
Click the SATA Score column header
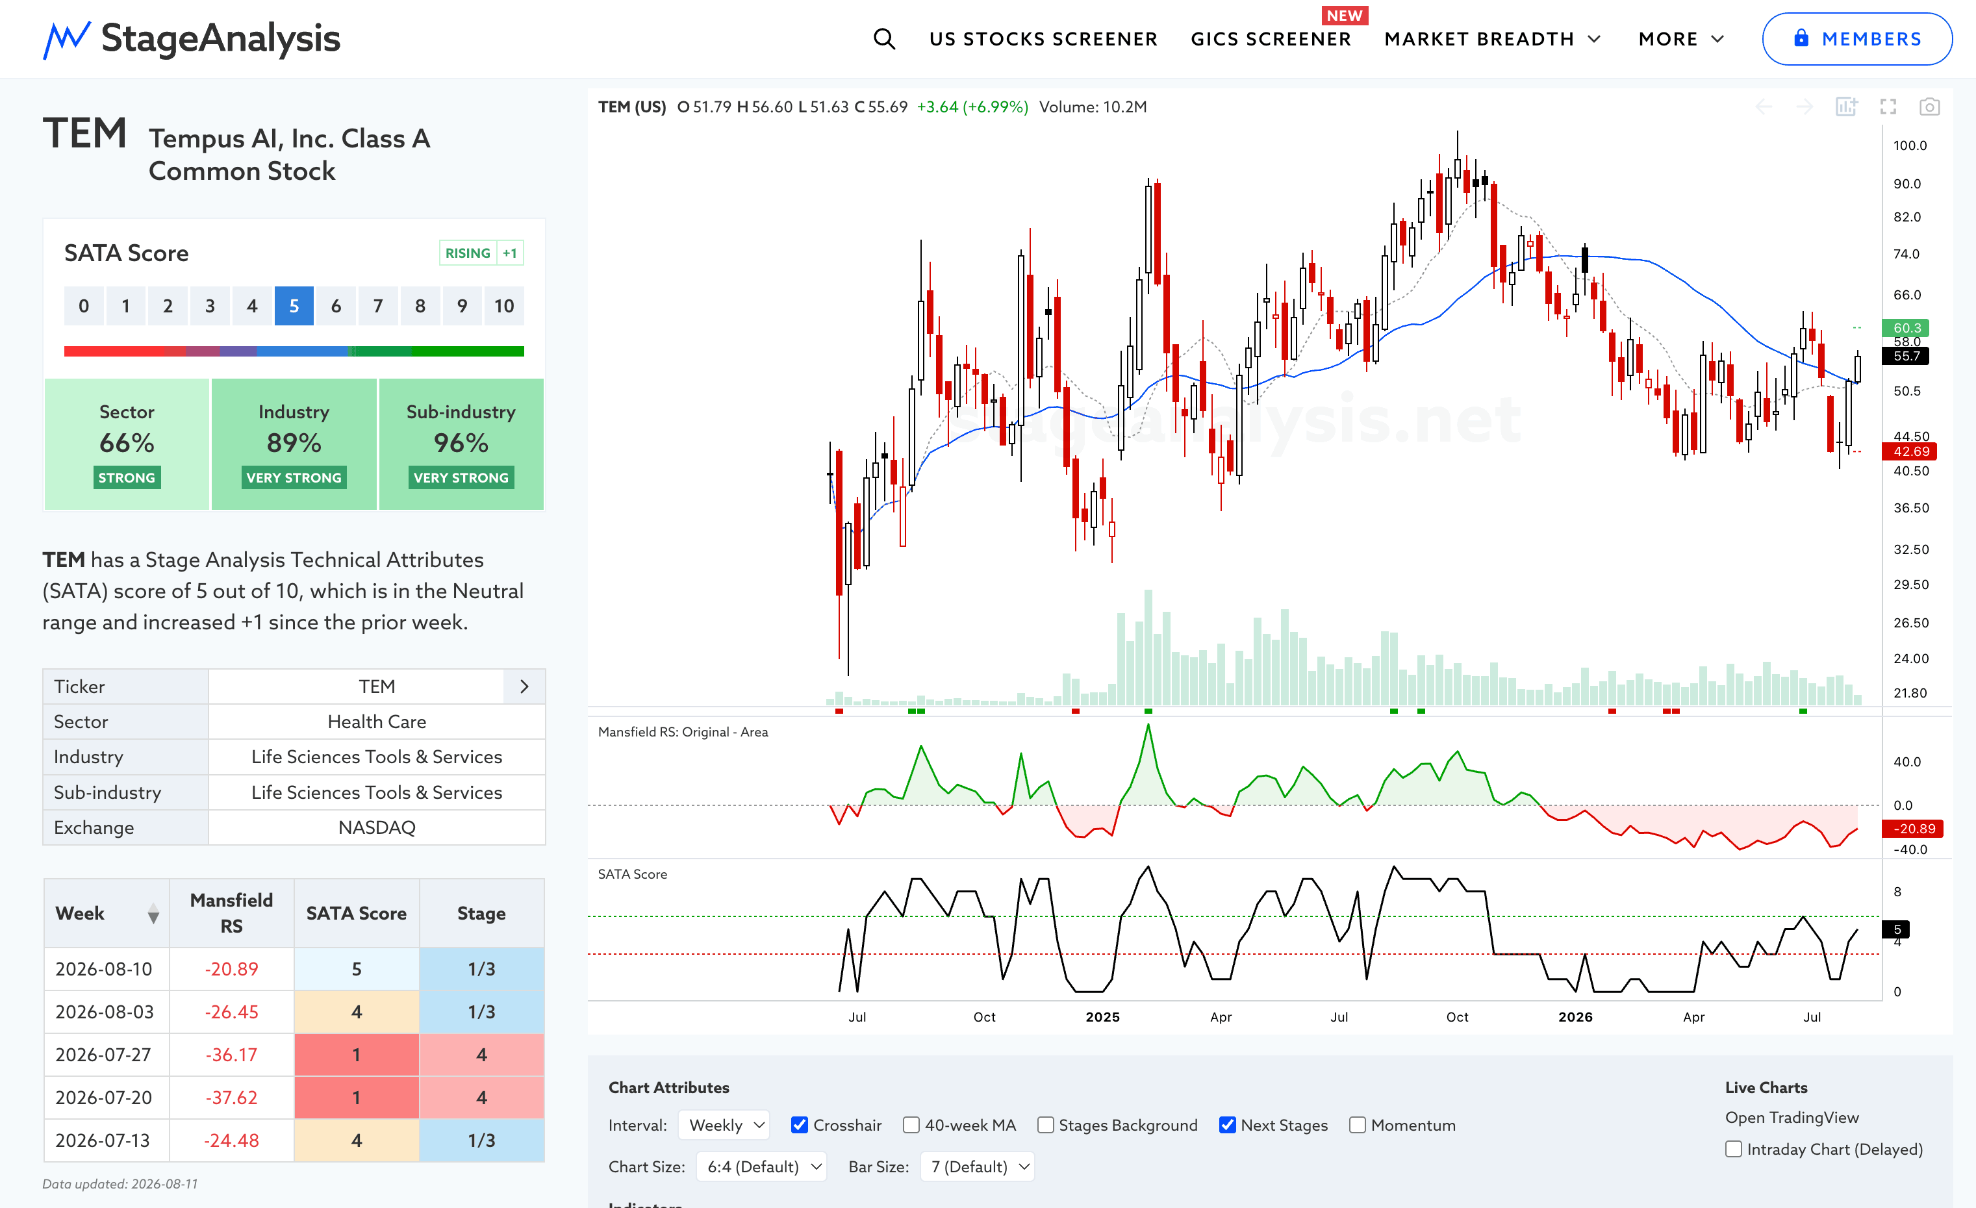tap(356, 914)
